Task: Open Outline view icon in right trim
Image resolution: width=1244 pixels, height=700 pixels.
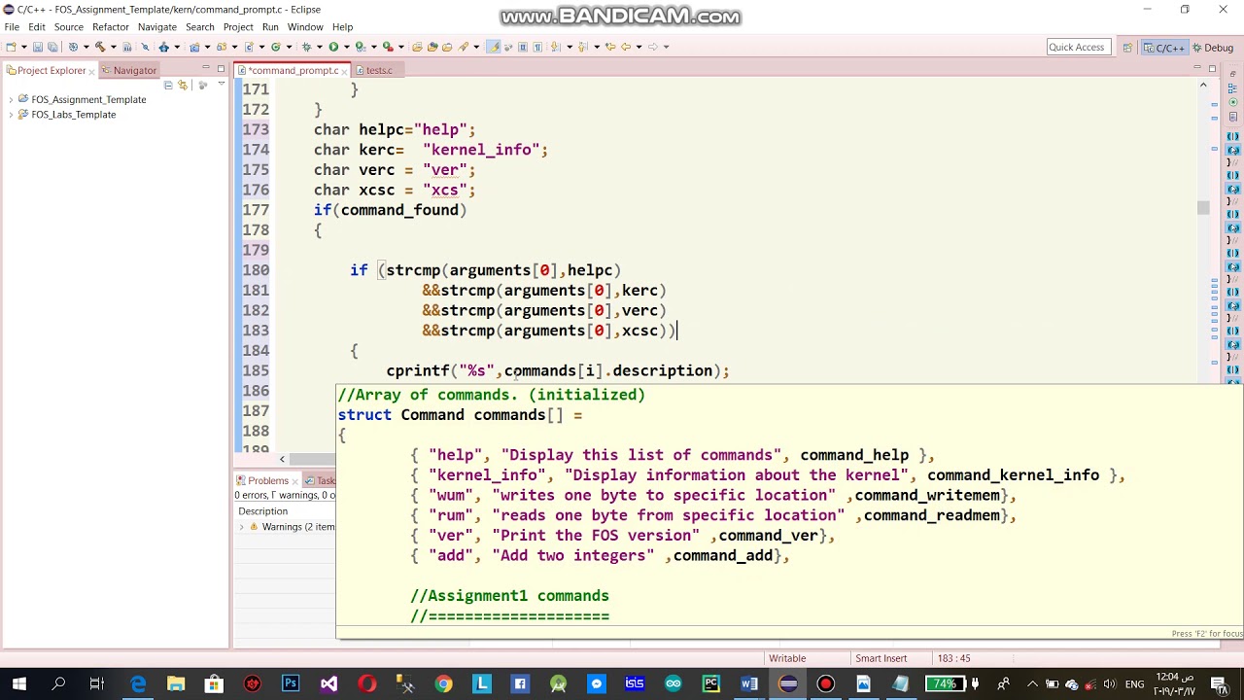Action: [1232, 89]
